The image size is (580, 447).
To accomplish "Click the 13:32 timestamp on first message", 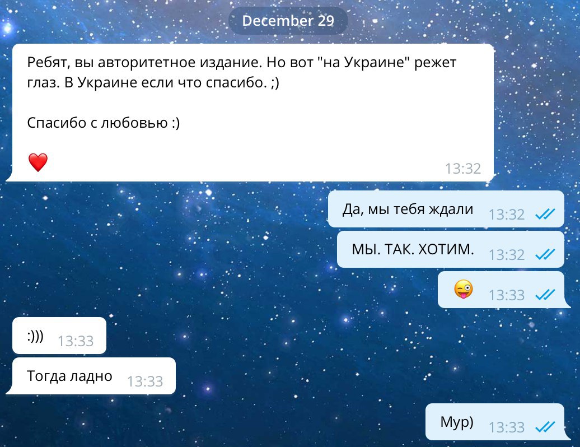I will click(463, 169).
